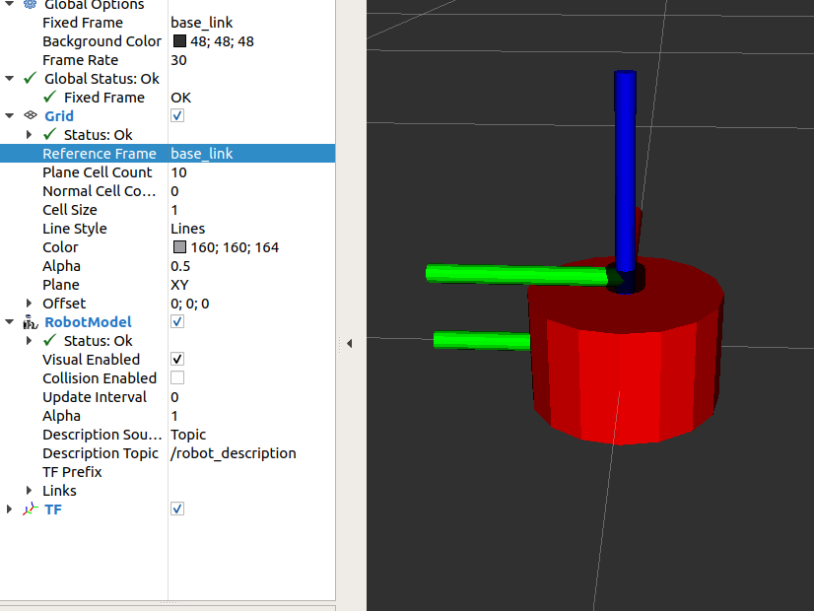Image resolution: width=814 pixels, height=611 pixels.
Task: Uncheck Visual Enabled
Action: tap(177, 359)
